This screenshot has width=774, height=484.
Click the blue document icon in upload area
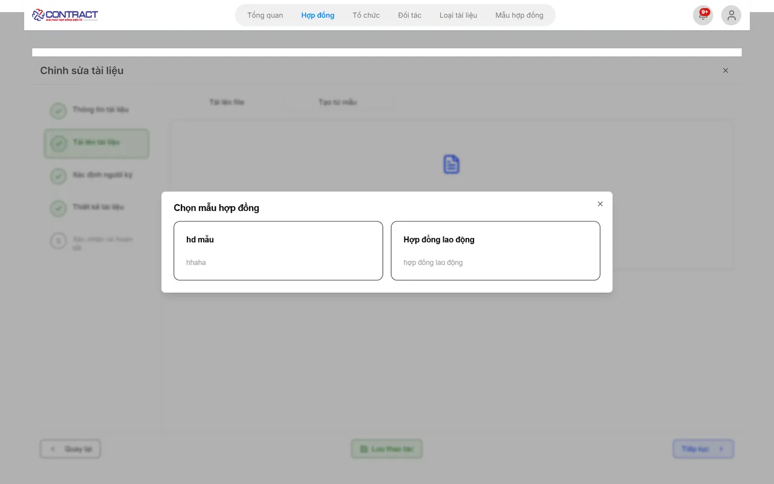451,164
